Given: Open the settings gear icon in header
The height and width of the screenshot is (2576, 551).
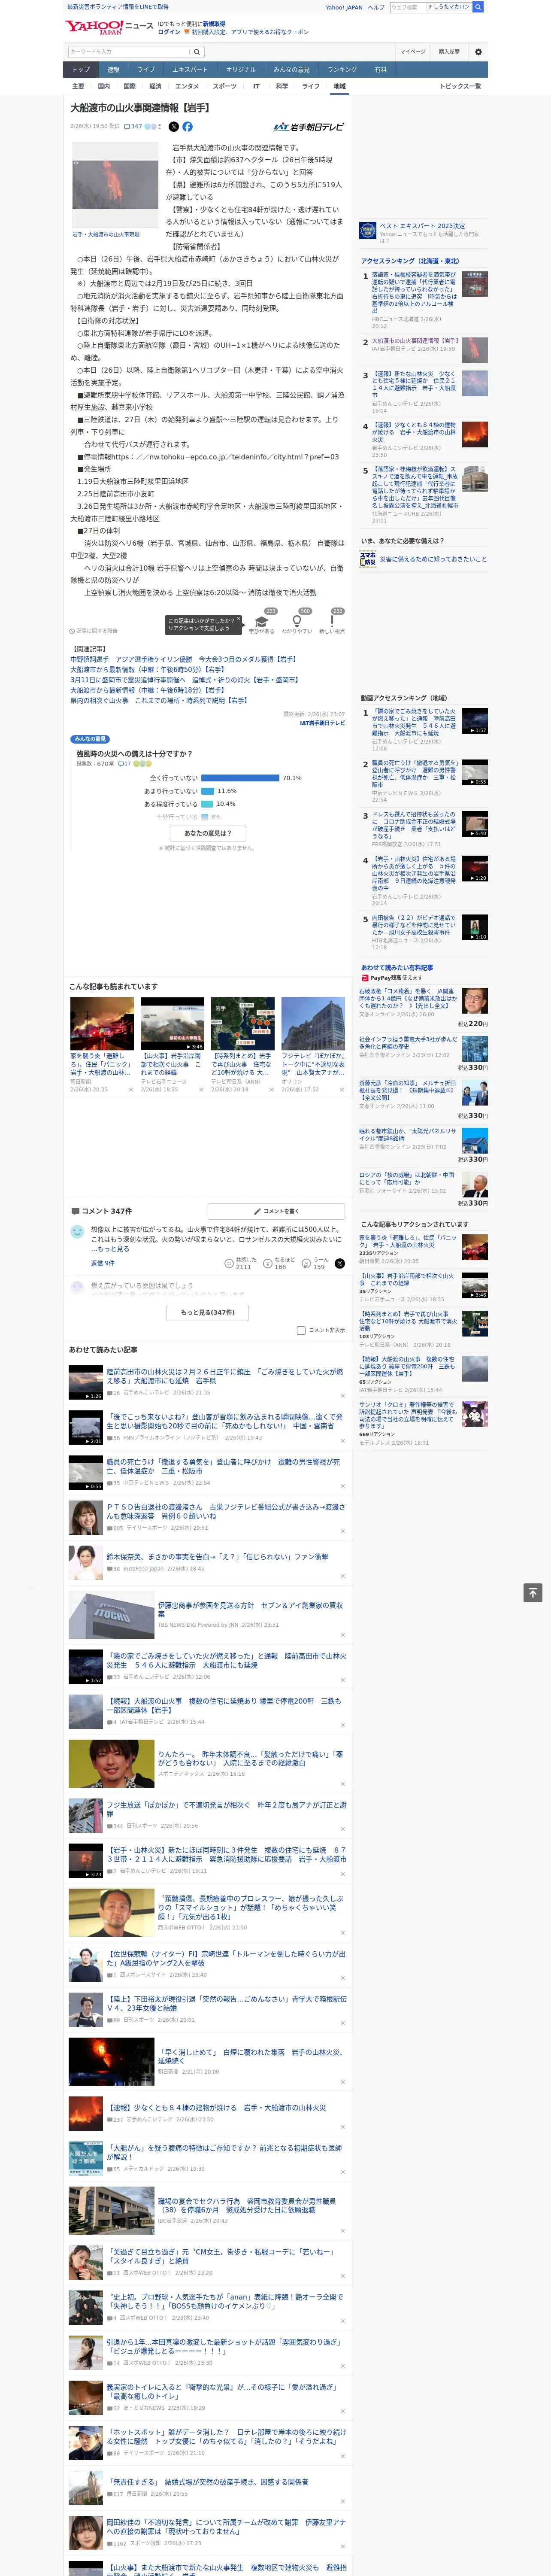Looking at the screenshot, I should 477,52.
